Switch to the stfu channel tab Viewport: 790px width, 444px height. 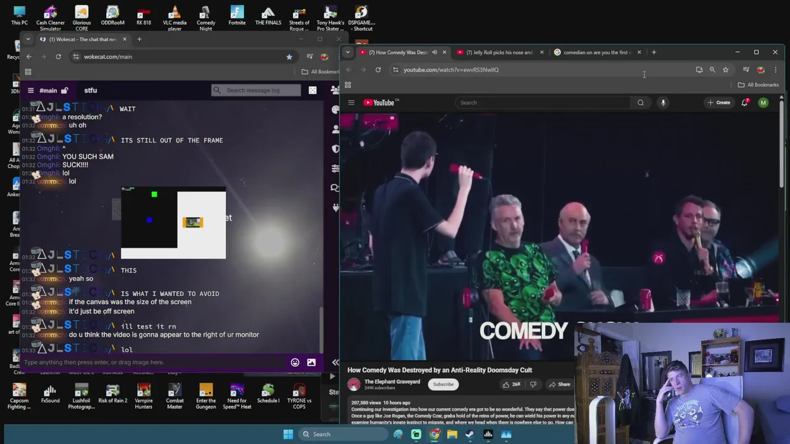click(91, 90)
